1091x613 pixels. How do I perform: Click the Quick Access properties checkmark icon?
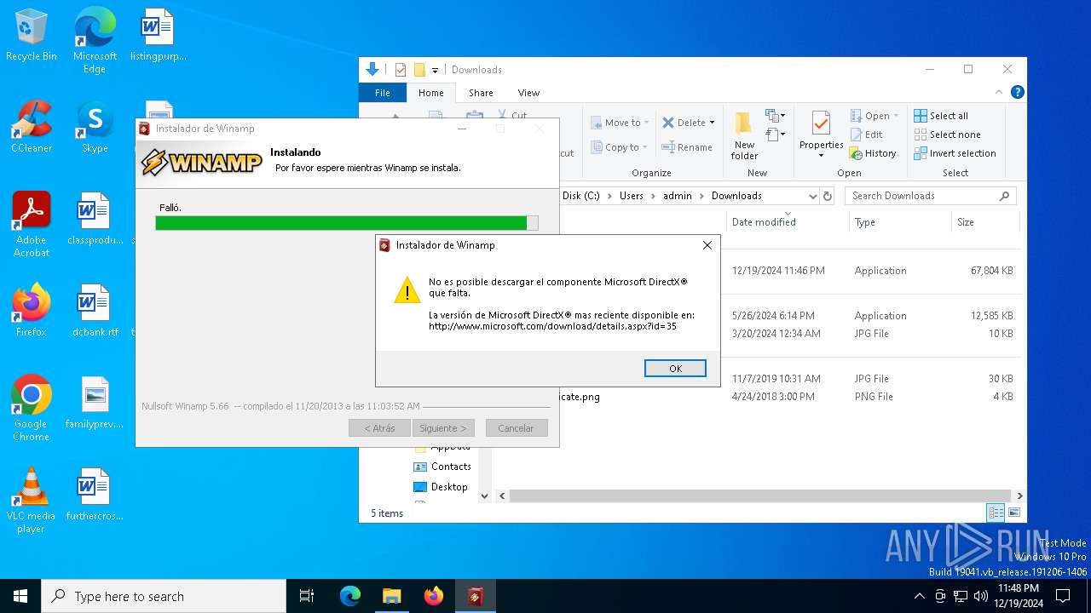pyautogui.click(x=401, y=70)
